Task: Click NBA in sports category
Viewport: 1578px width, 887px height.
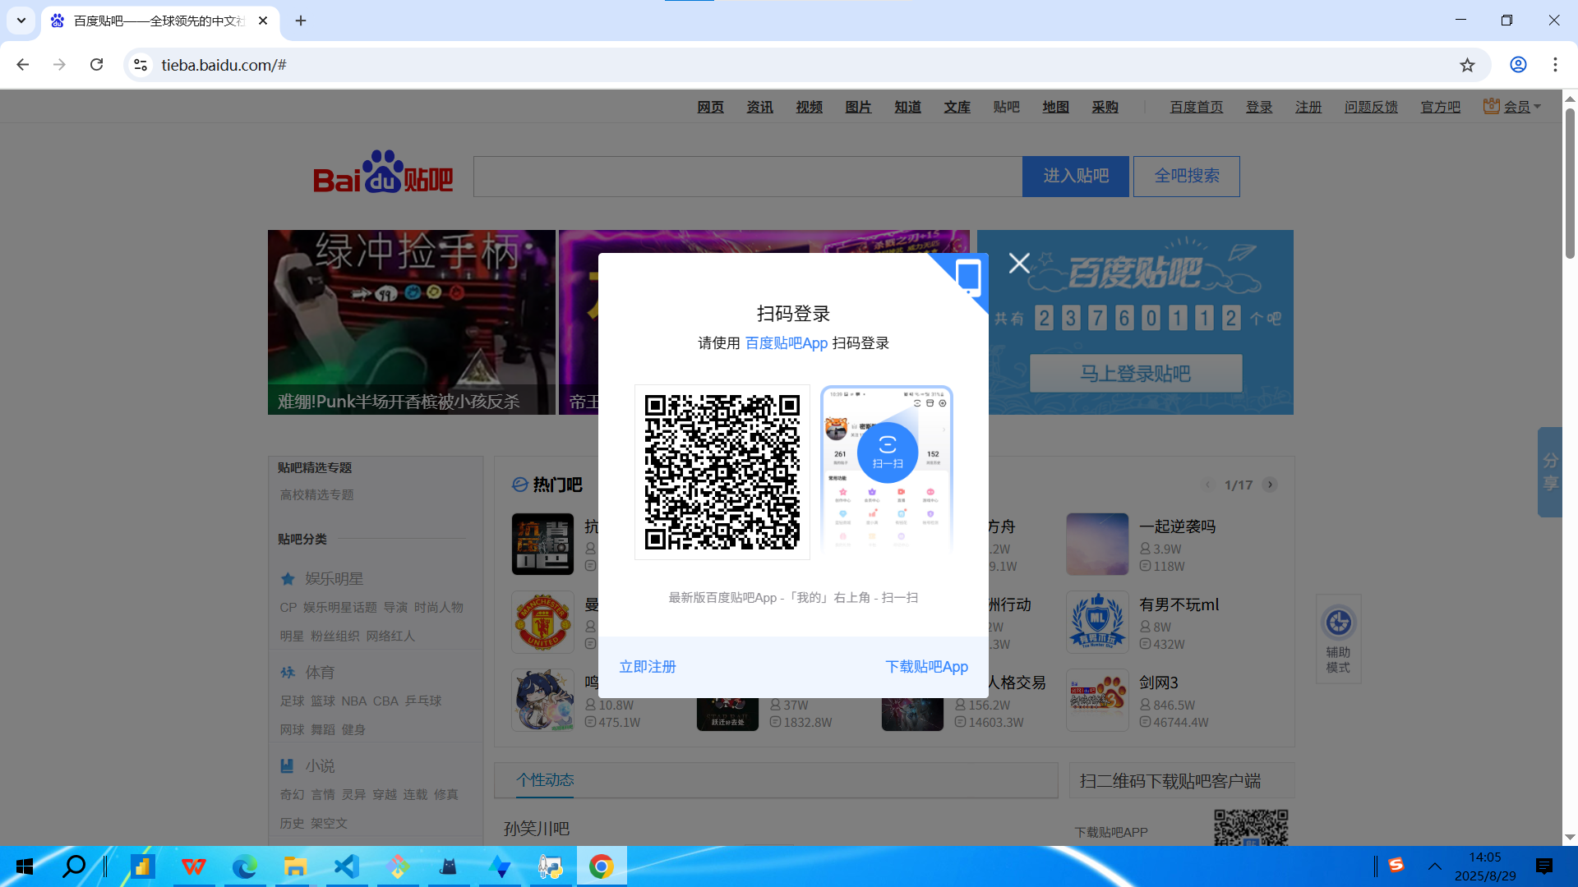Action: 354,701
